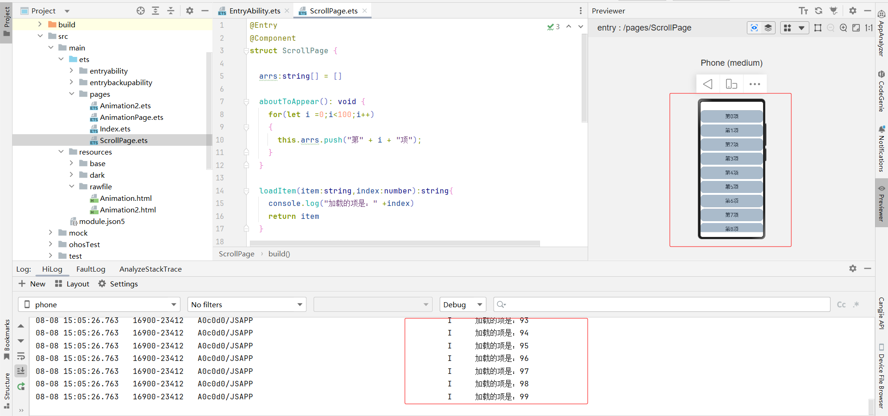Click the editor horizontal scrollbar
The width and height of the screenshot is (888, 416).
(395, 243)
